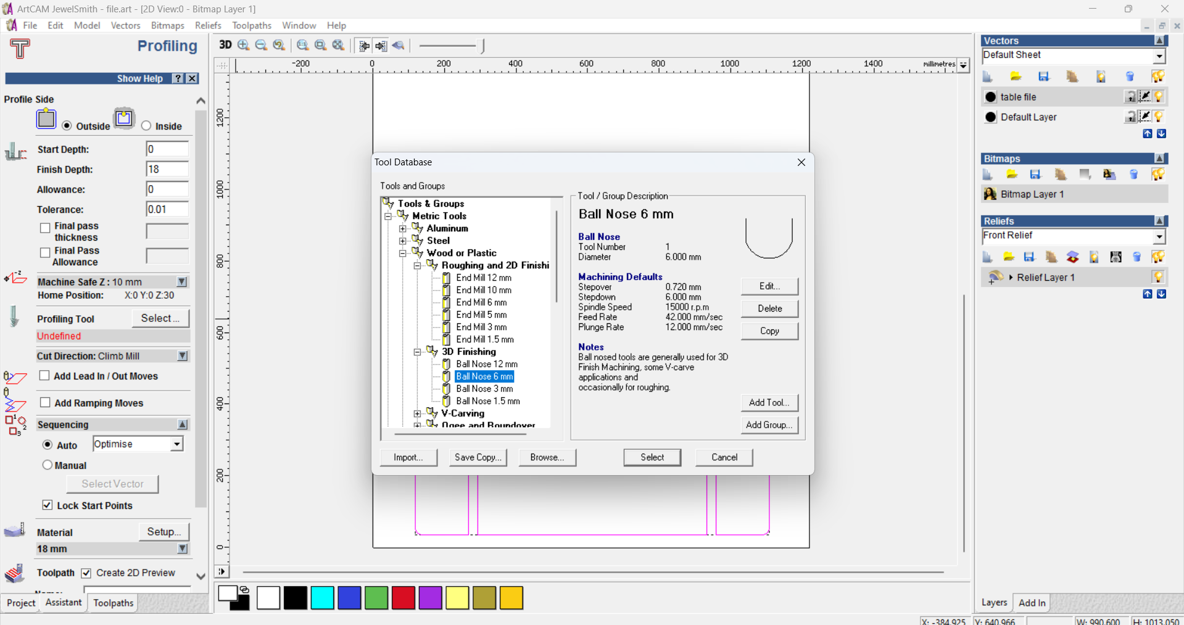The height and width of the screenshot is (625, 1184).
Task: Expand the Machine Safe Z section arrow
Action: click(182, 282)
